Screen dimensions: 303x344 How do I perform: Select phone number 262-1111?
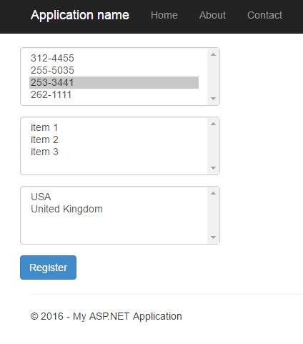pyautogui.click(x=114, y=94)
